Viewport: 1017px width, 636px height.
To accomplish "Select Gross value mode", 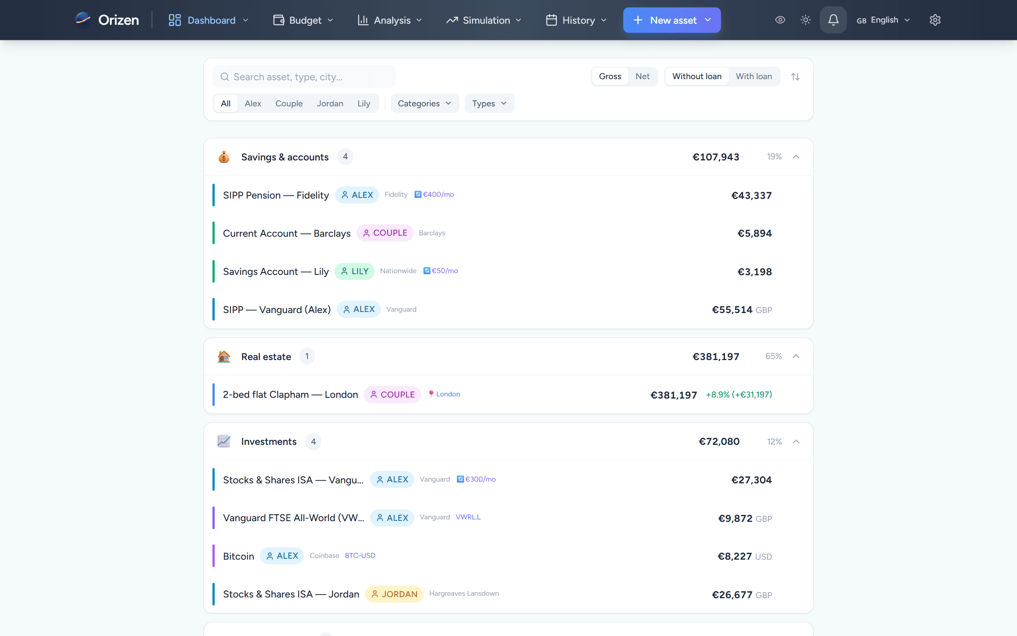I will tap(610, 76).
